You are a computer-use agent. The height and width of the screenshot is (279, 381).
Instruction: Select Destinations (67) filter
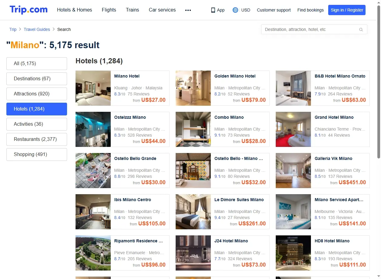coord(37,79)
